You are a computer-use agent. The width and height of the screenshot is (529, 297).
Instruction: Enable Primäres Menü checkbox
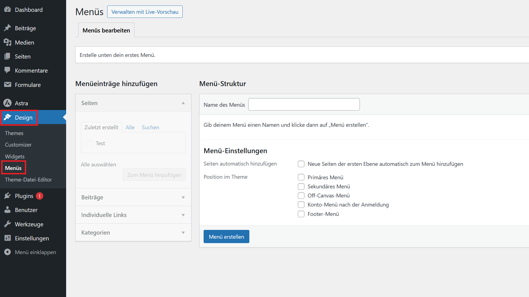click(301, 177)
